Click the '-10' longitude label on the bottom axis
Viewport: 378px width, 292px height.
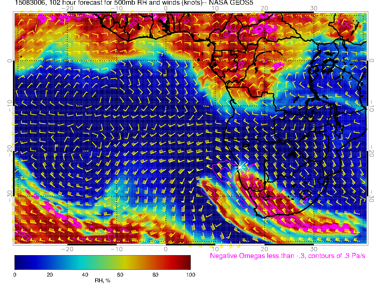[x=117, y=249]
